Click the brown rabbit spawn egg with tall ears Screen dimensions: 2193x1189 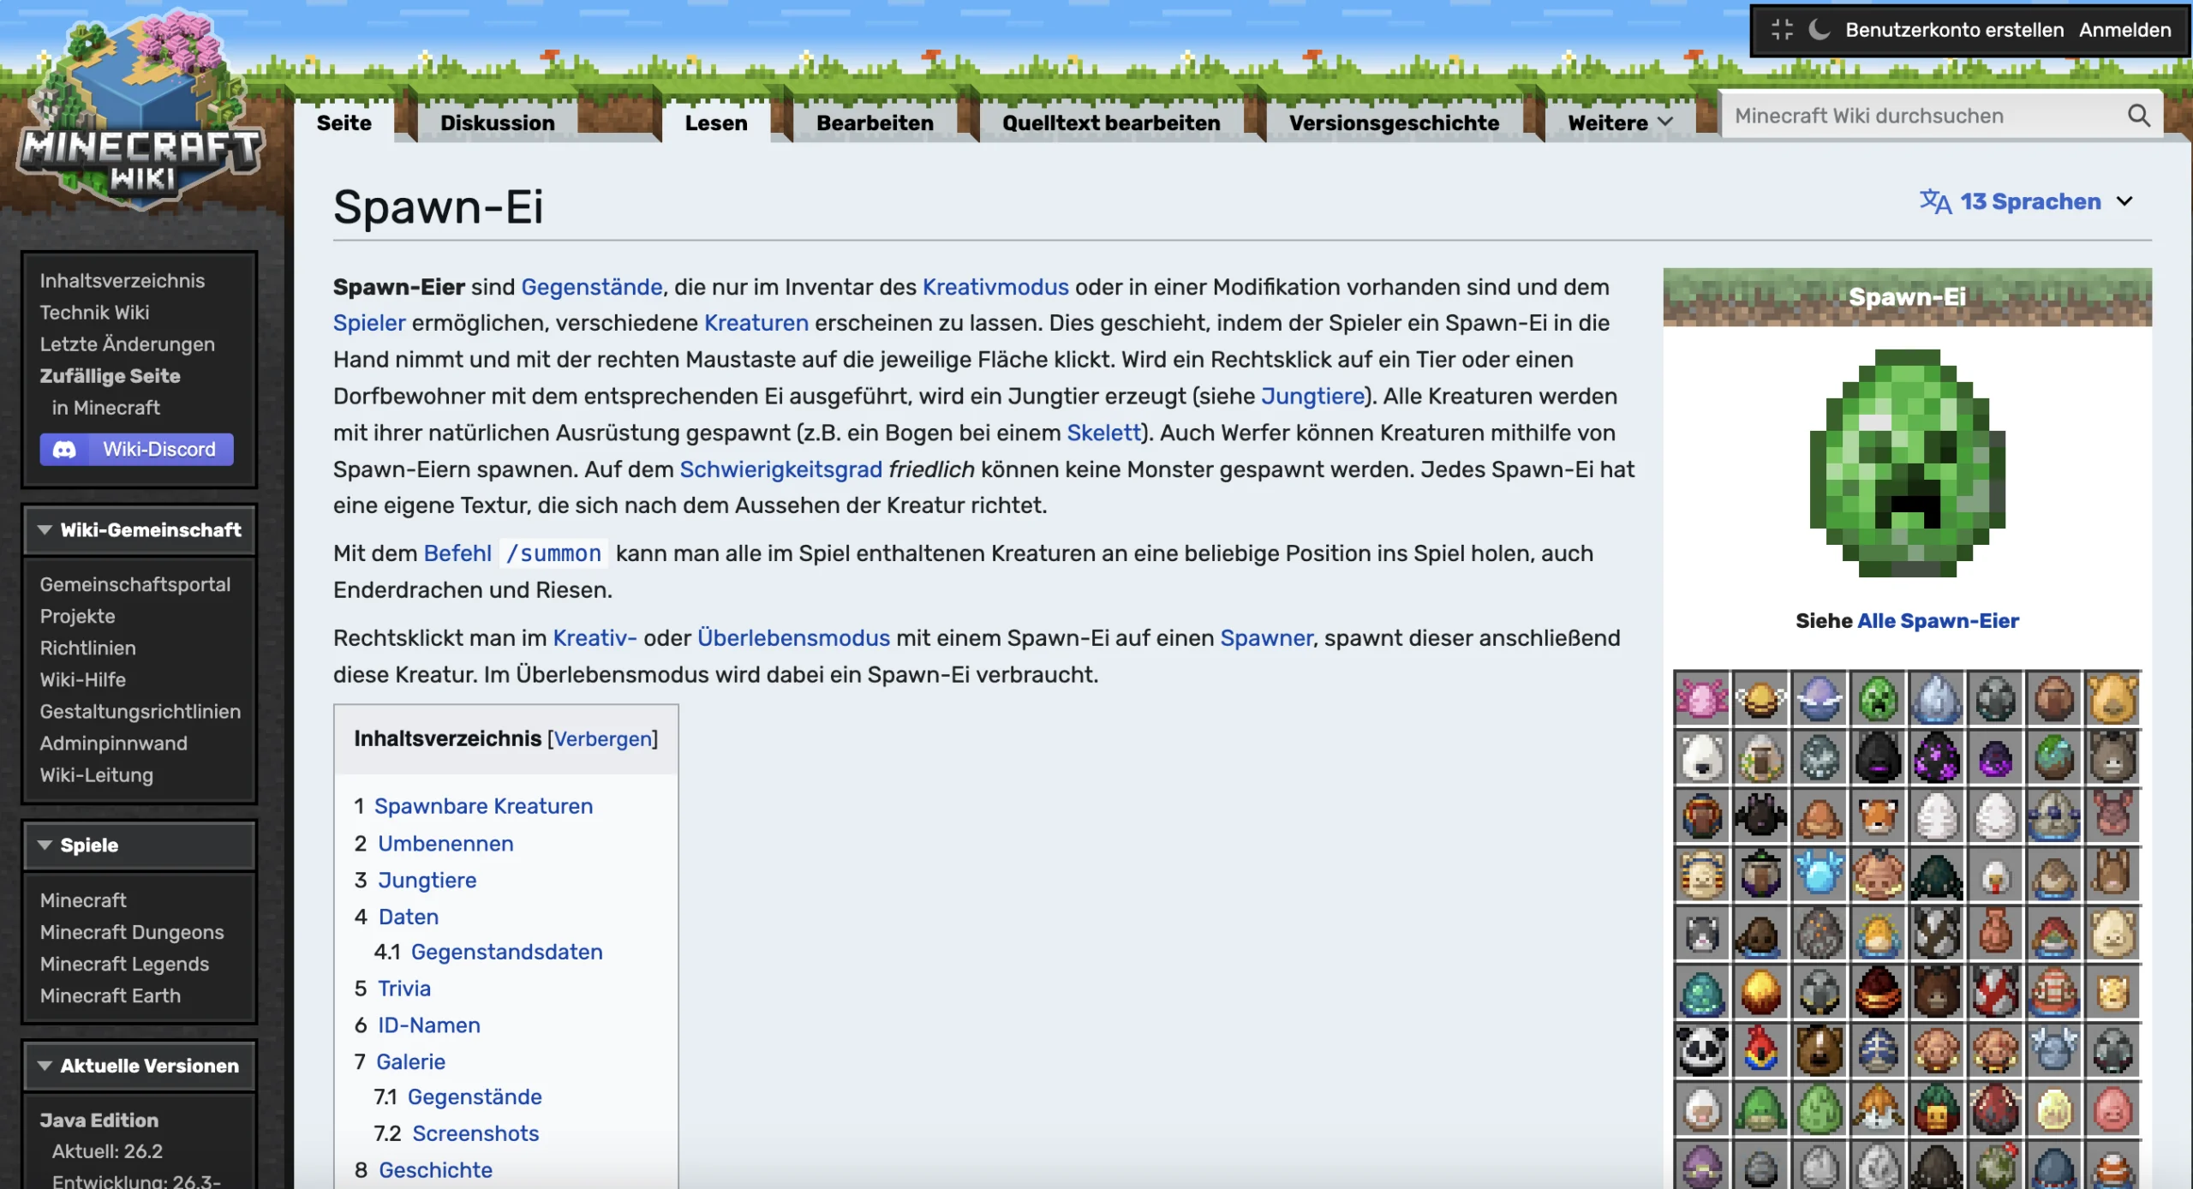point(2112,875)
